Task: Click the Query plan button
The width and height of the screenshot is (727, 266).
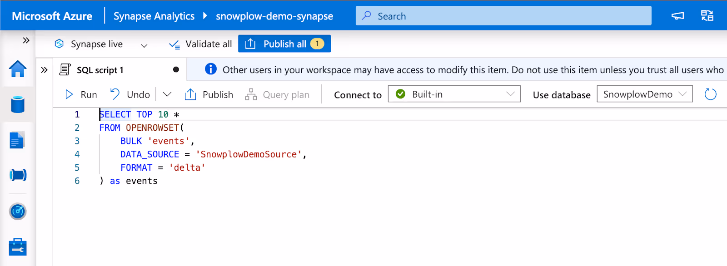Action: (277, 94)
